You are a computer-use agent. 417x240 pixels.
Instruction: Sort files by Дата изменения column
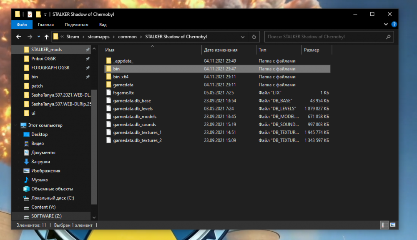221,50
